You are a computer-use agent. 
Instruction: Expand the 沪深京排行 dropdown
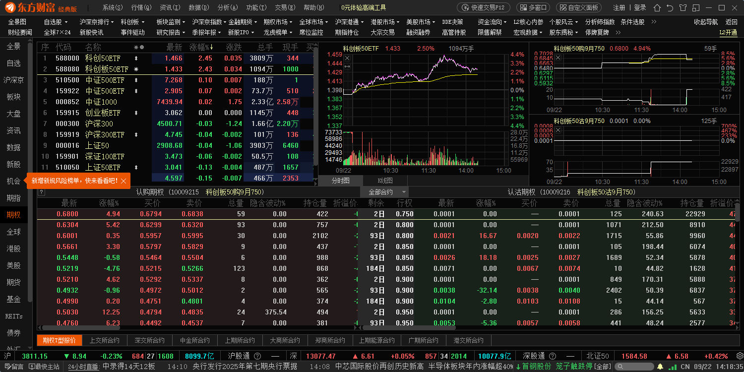point(97,22)
